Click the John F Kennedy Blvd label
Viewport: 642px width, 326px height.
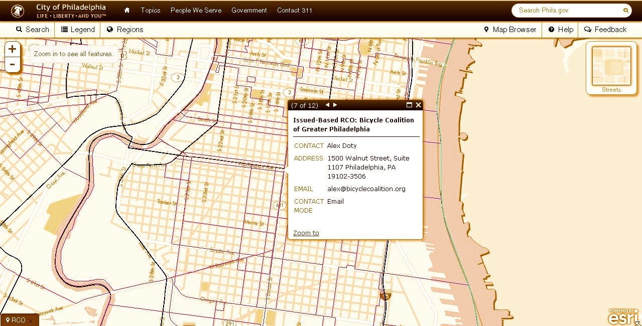[x=267, y=63]
